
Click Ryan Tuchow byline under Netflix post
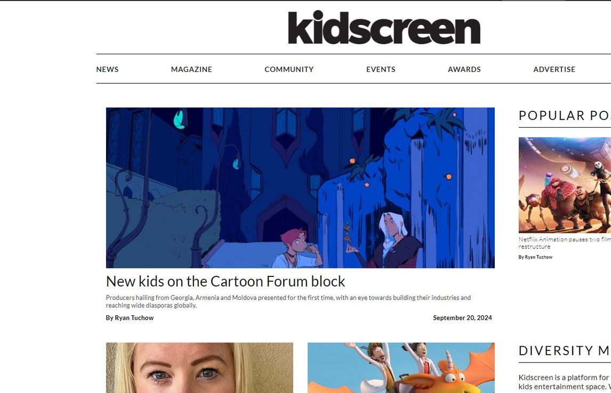(535, 257)
